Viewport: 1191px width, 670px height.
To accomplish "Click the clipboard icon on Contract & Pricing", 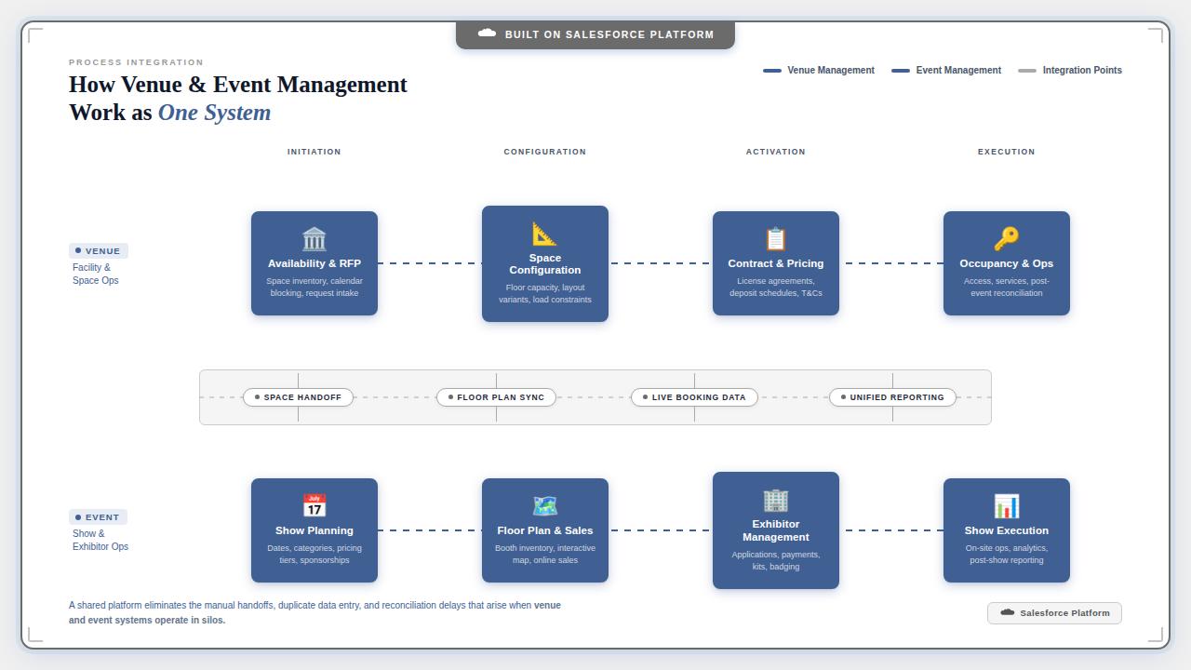I will click(x=776, y=239).
